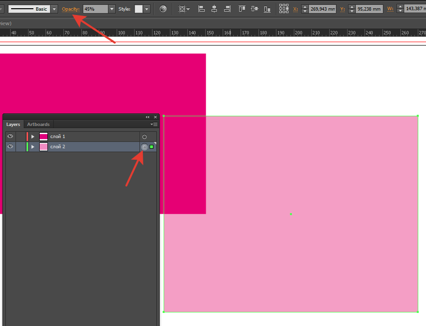
Task: Click the Align To selection icon
Action: 182,9
